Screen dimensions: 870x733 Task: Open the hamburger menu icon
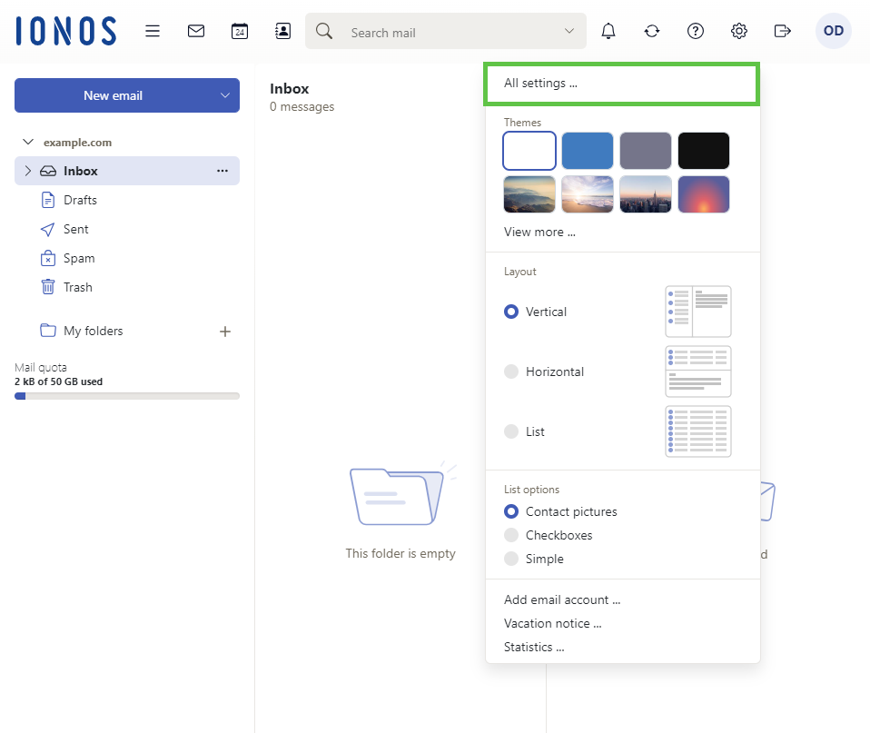152,30
